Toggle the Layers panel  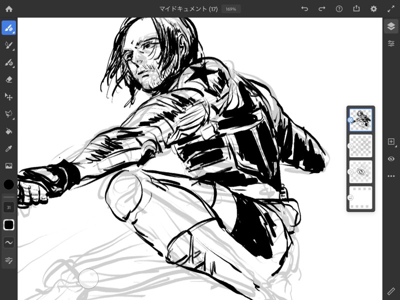(x=391, y=26)
